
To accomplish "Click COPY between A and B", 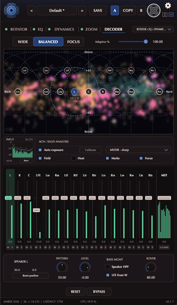I will (x=128, y=10).
